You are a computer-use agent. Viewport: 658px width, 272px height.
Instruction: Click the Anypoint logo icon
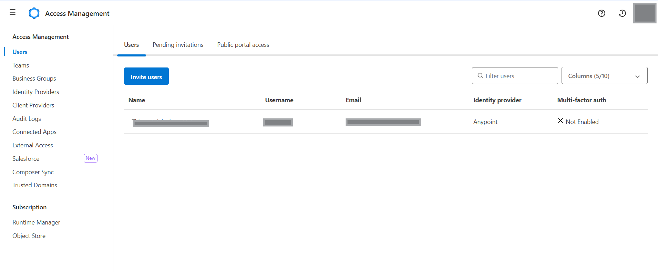[34, 13]
